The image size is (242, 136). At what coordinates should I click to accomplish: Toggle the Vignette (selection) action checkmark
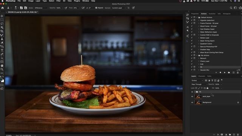(x=192, y=20)
